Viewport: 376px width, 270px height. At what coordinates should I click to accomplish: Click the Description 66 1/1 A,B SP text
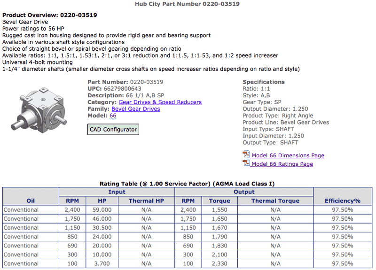click(126, 95)
